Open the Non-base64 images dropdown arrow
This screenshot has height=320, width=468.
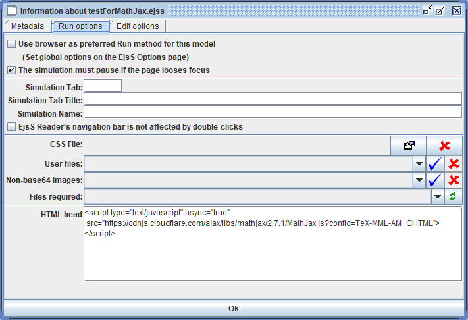419,180
